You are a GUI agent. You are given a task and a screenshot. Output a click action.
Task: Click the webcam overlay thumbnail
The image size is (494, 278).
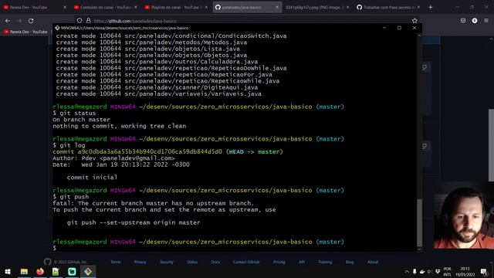pyautogui.click(x=463, y=216)
